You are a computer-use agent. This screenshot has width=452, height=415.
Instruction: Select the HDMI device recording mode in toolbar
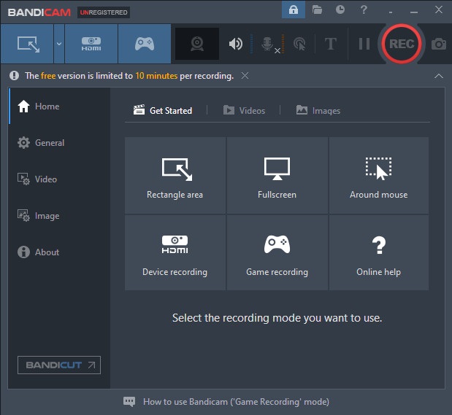(x=91, y=44)
